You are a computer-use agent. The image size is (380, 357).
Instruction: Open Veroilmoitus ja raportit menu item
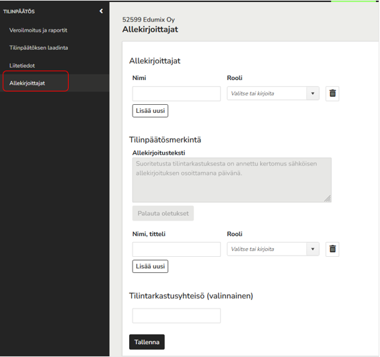coord(38,30)
